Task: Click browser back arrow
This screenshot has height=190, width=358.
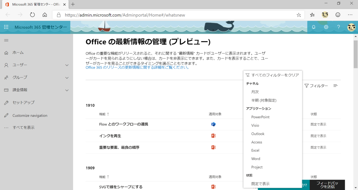Action: [x=8, y=15]
